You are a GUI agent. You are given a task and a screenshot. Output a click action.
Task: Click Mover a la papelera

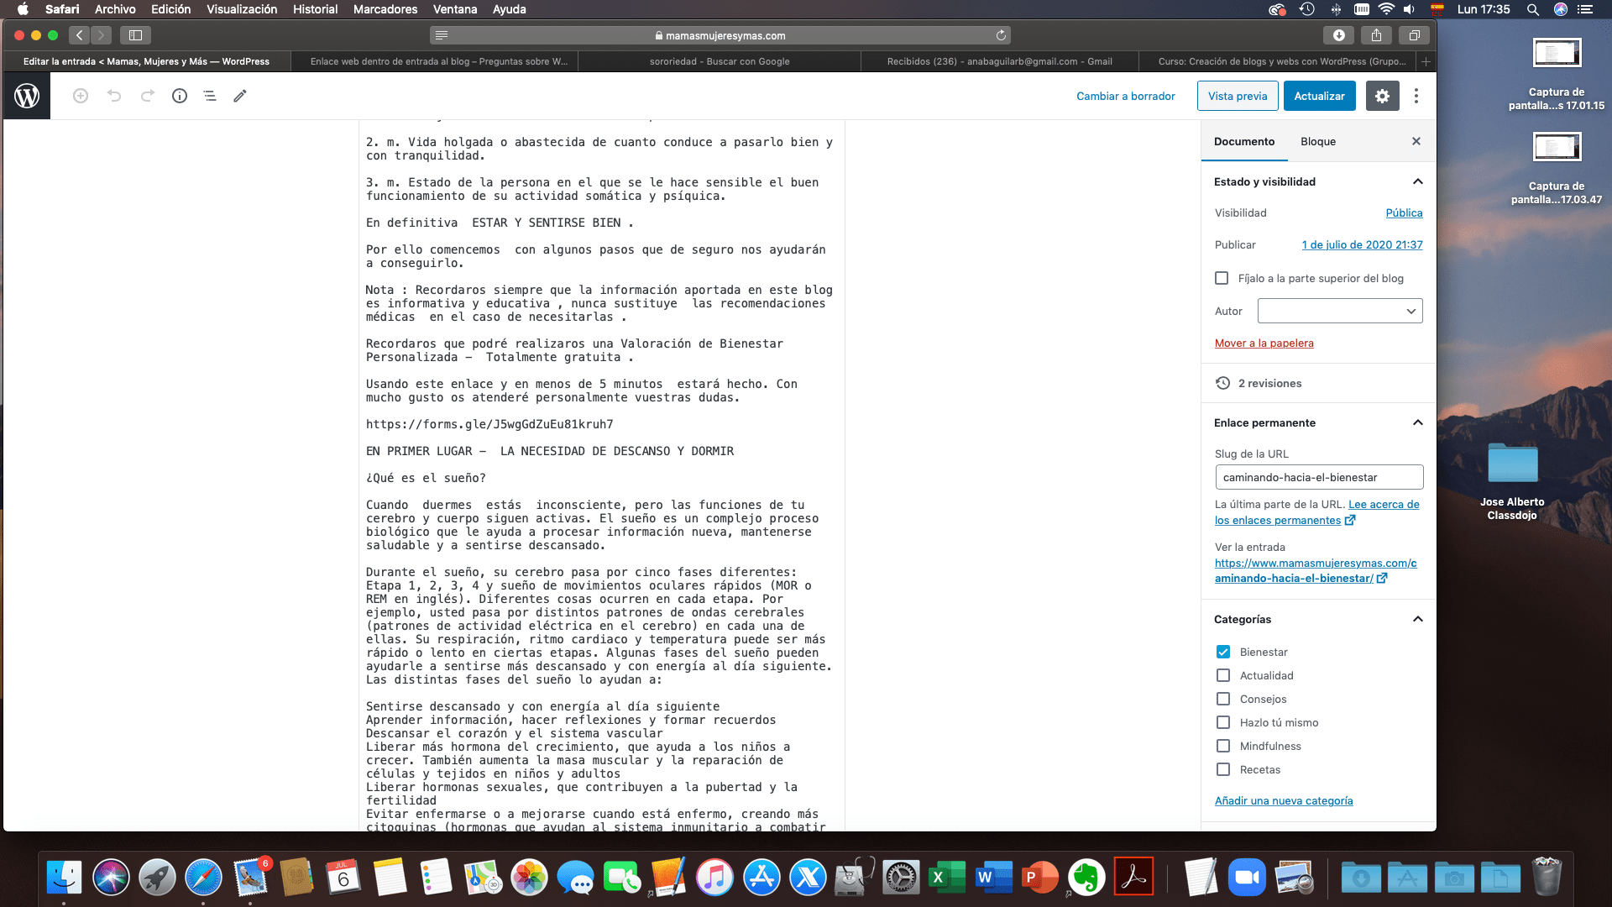(x=1264, y=343)
